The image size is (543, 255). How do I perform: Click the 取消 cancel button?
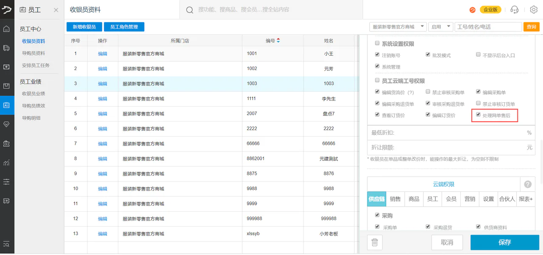pyautogui.click(x=447, y=242)
